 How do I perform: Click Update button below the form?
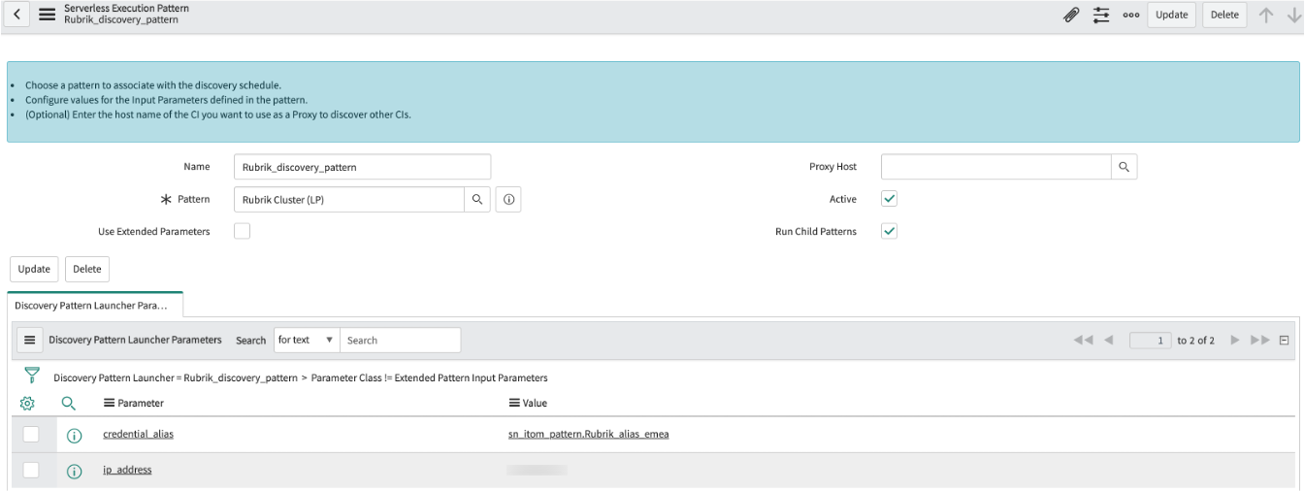(34, 269)
